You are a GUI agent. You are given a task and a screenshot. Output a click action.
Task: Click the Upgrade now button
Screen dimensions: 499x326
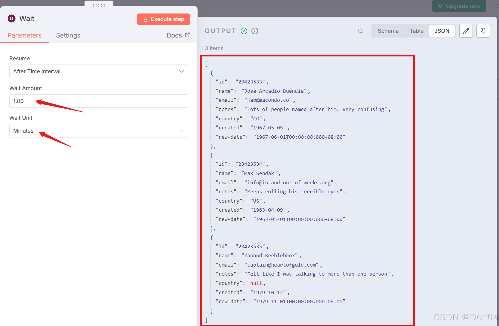coord(459,6)
